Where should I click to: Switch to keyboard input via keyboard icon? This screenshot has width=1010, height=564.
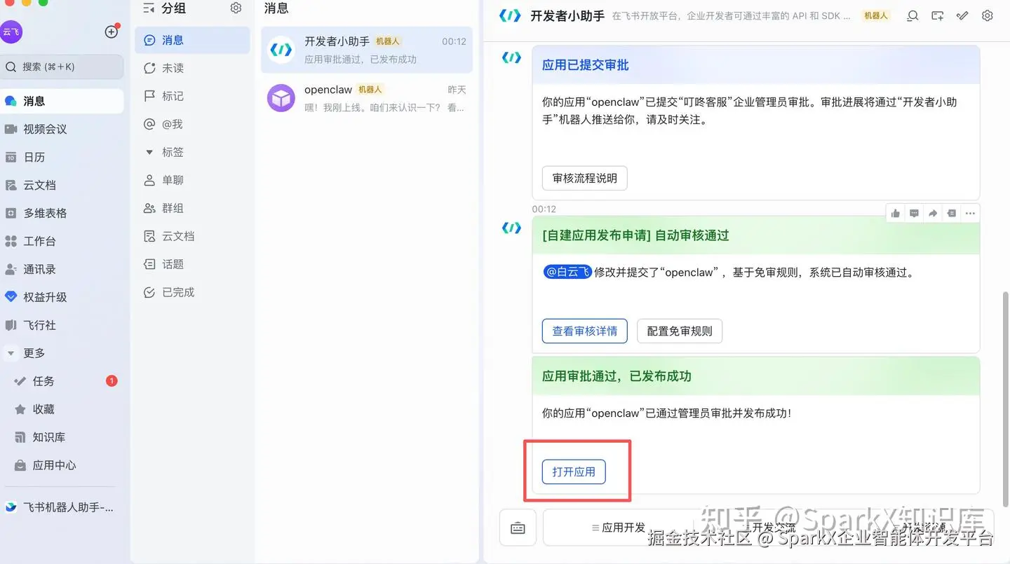(518, 528)
